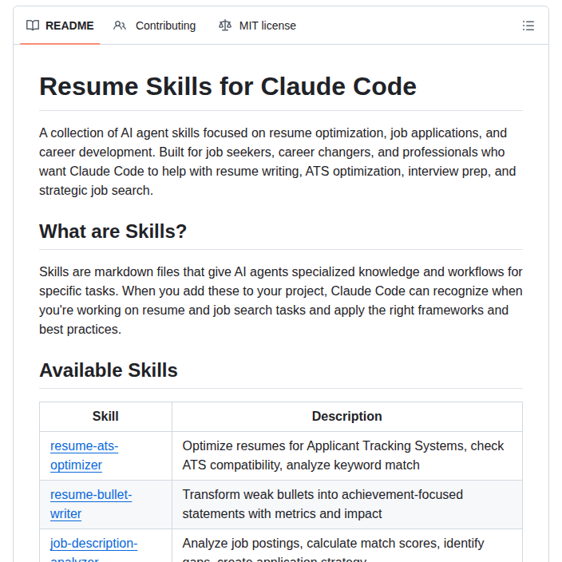The width and height of the screenshot is (562, 562).
Task: Open the resume-ats-optimizer skill link
Action: tap(85, 456)
